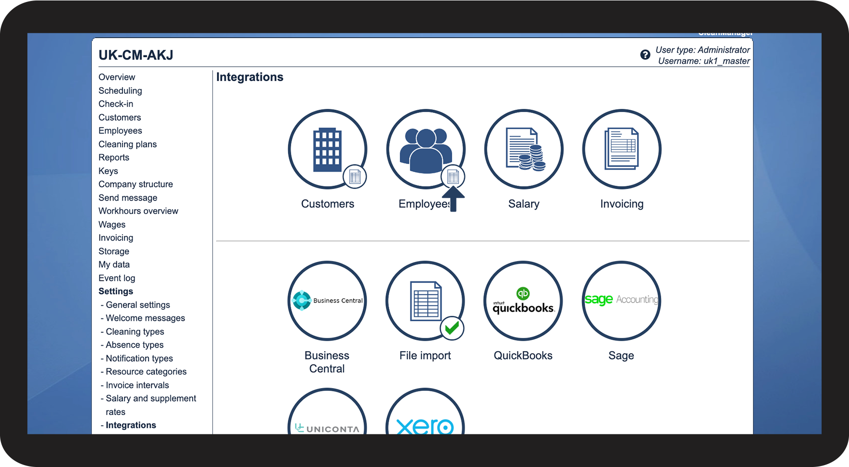Open Overview in the sidebar
The height and width of the screenshot is (467, 849).
[117, 77]
